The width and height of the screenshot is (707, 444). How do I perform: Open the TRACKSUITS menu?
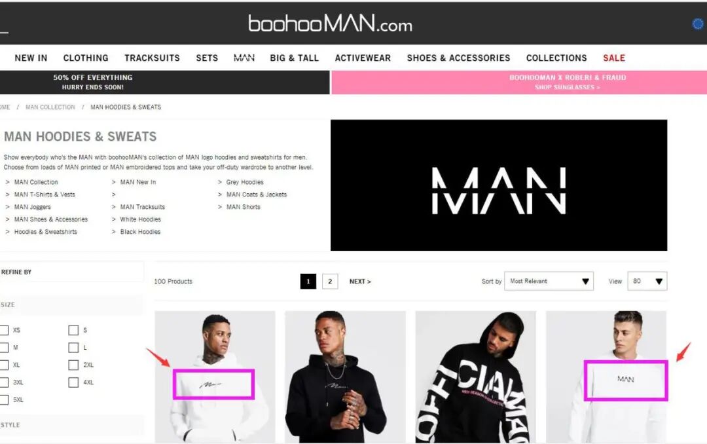[x=152, y=58]
